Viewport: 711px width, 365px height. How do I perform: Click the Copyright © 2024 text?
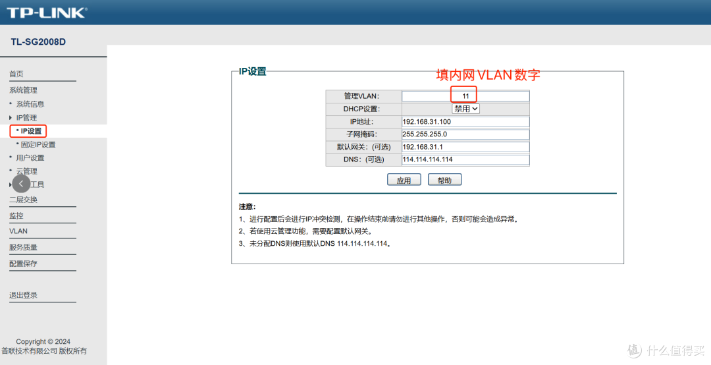tap(43, 341)
